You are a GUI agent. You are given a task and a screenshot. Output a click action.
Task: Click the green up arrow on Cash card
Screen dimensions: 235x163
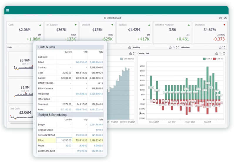40,25
